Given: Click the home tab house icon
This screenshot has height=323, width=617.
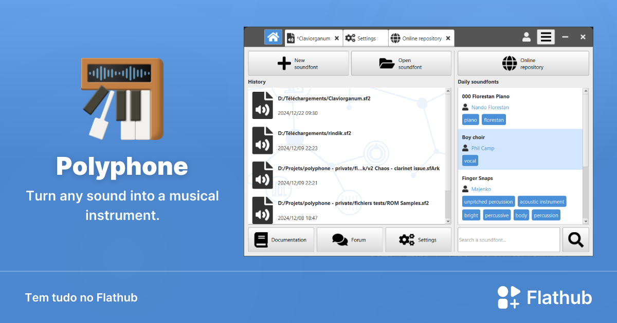Looking at the screenshot, I should point(273,37).
